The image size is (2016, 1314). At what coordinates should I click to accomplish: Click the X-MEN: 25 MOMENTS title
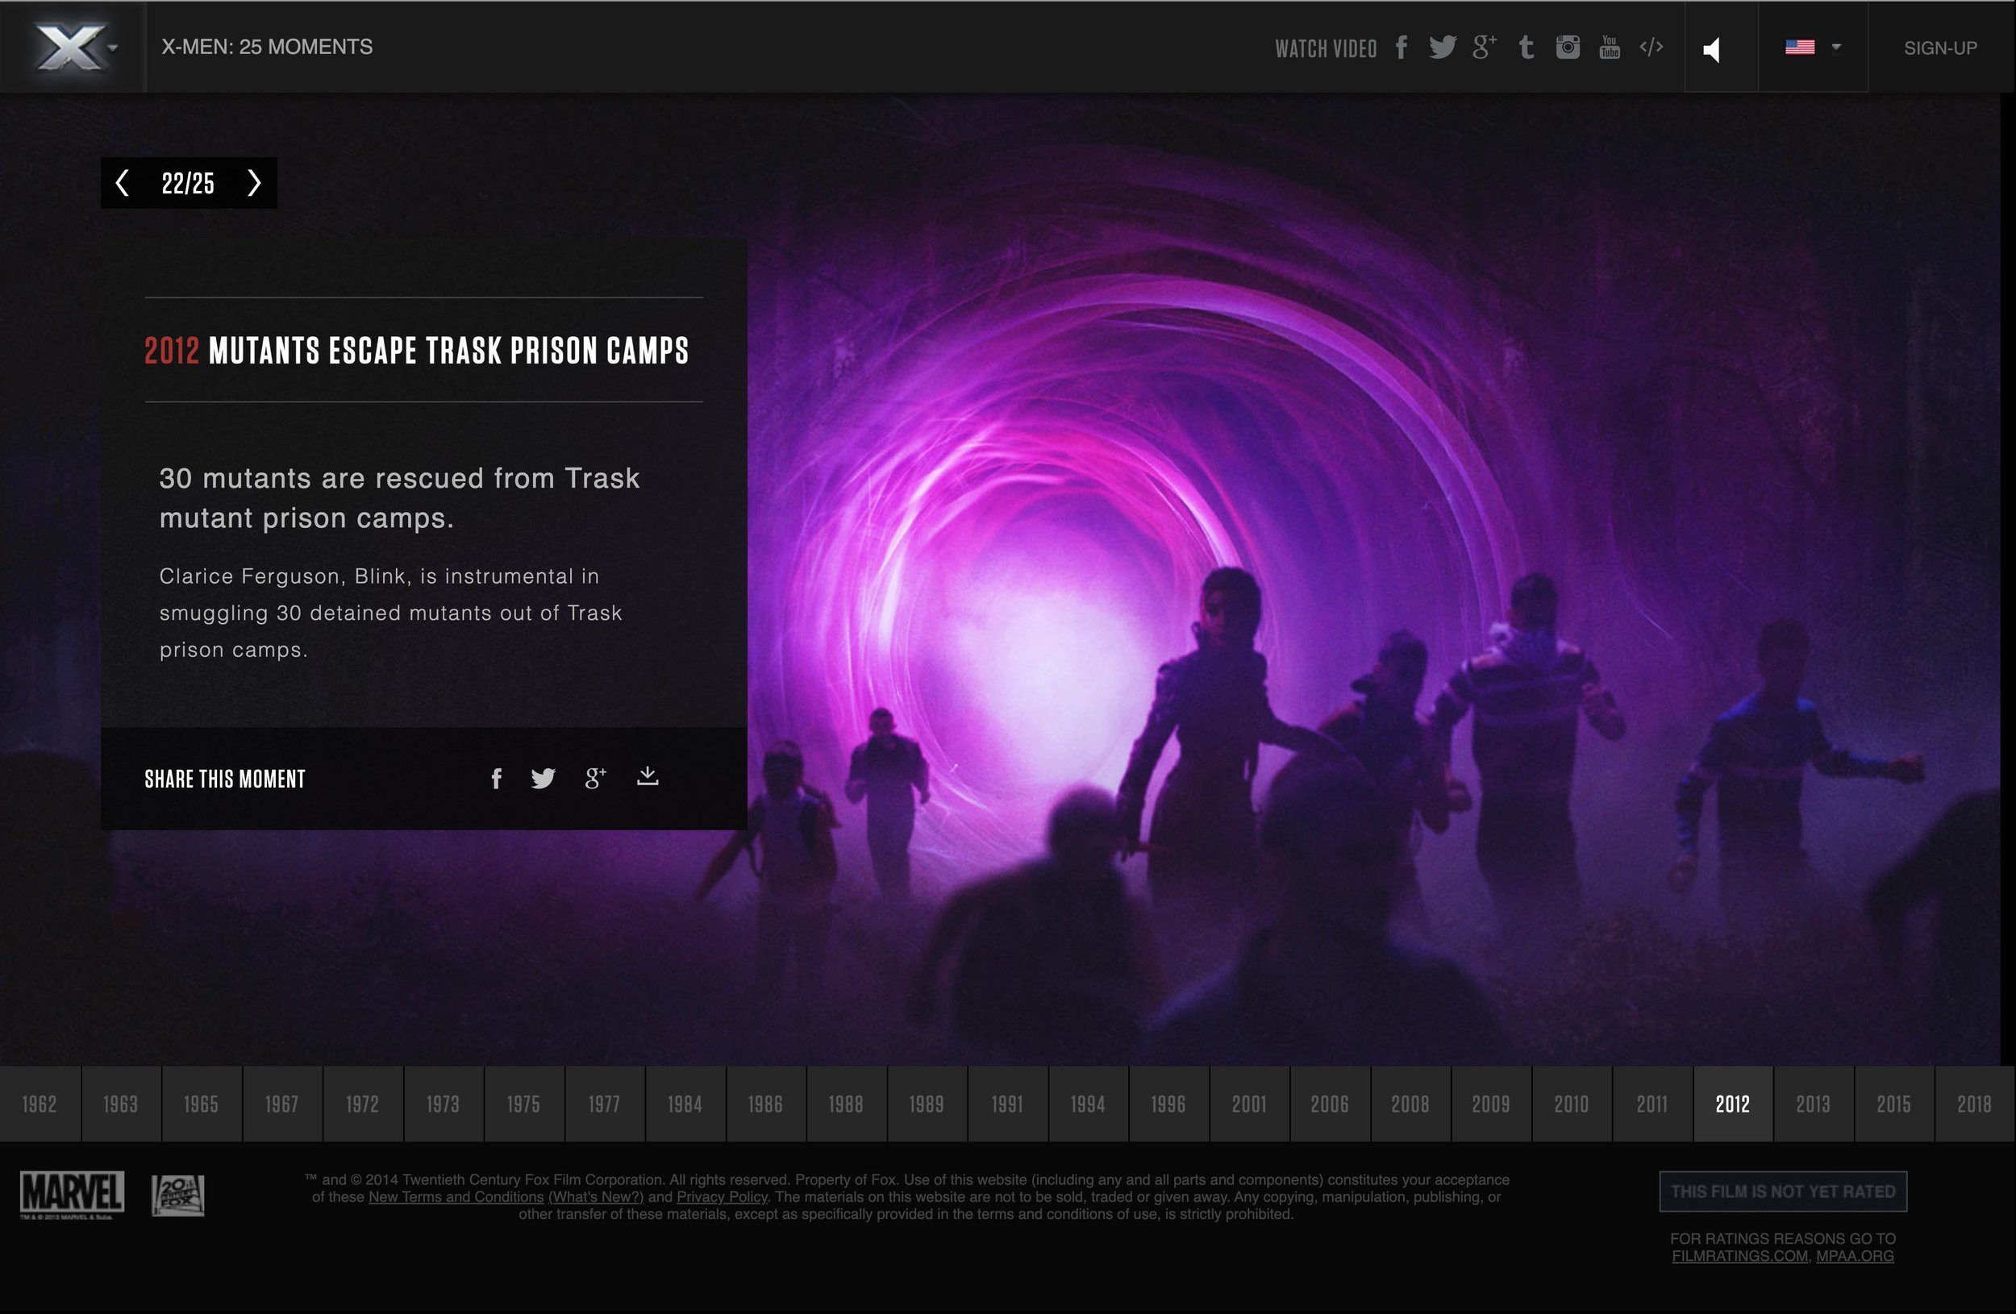pos(267,48)
